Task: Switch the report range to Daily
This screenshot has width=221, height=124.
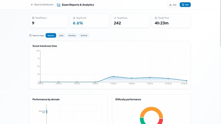Action: pyautogui.click(x=61, y=36)
